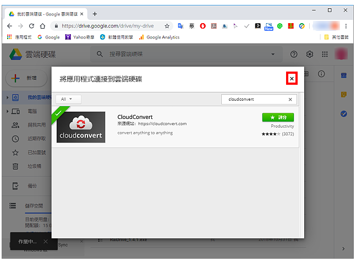
Task: Click the New button in Drive
Action: (26, 78)
